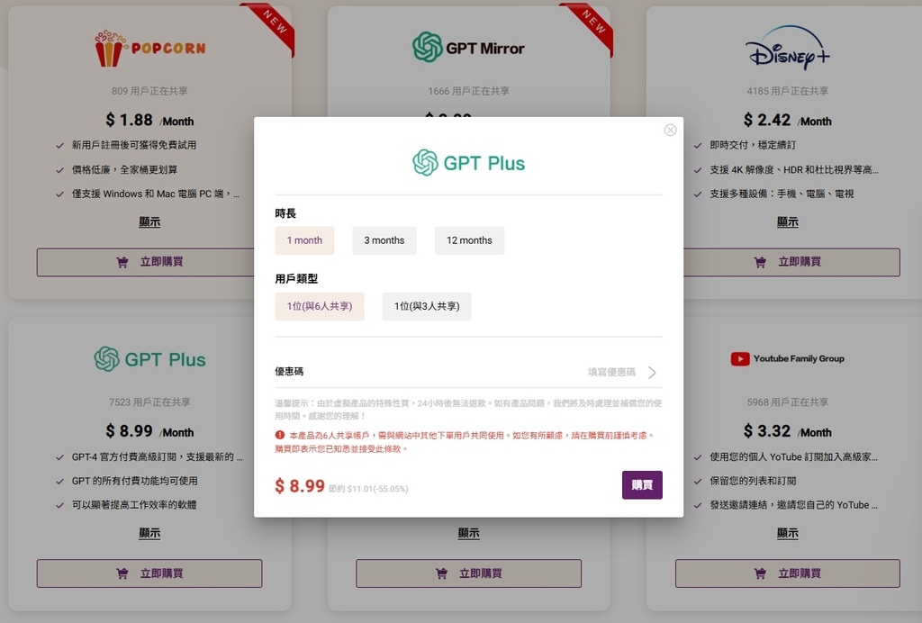Expand Disney+ details with 顯示 link
Viewport: 922px width, 623px height.
pyautogui.click(x=787, y=222)
